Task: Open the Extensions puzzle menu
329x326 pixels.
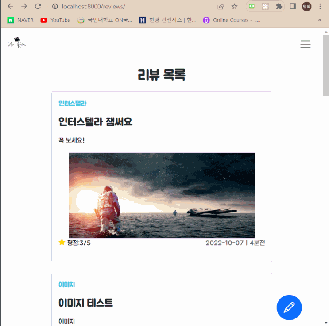Action: coord(279,7)
